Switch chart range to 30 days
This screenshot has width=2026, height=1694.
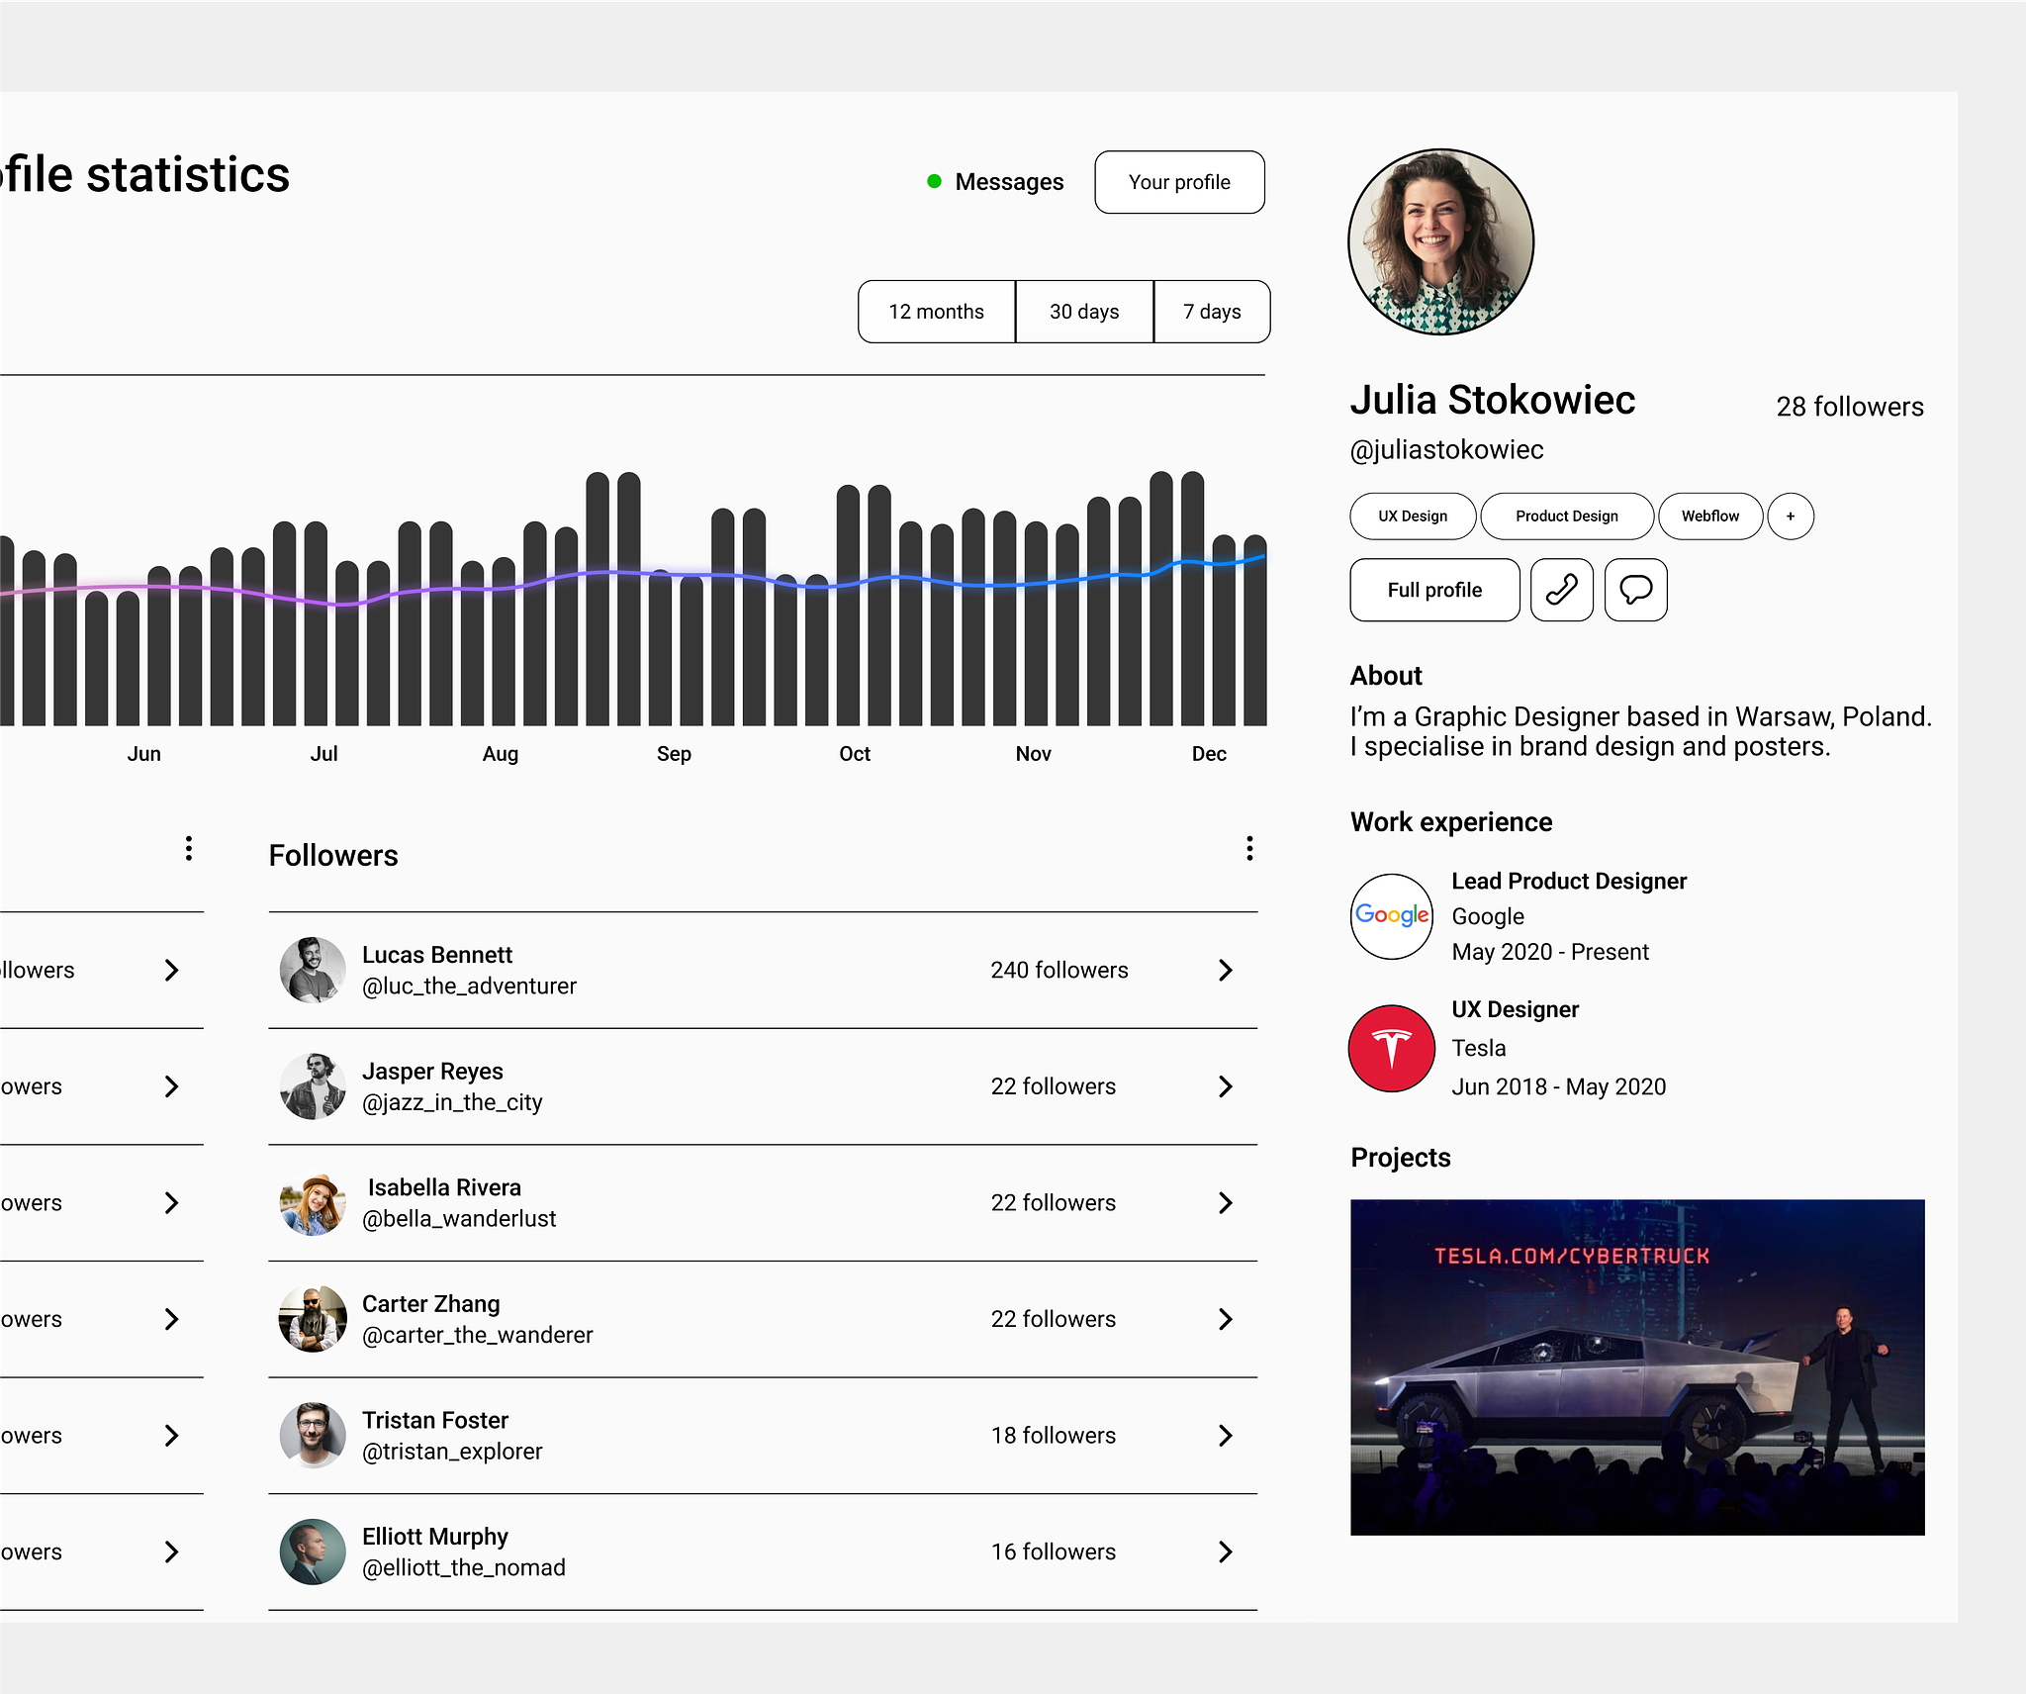tap(1084, 312)
